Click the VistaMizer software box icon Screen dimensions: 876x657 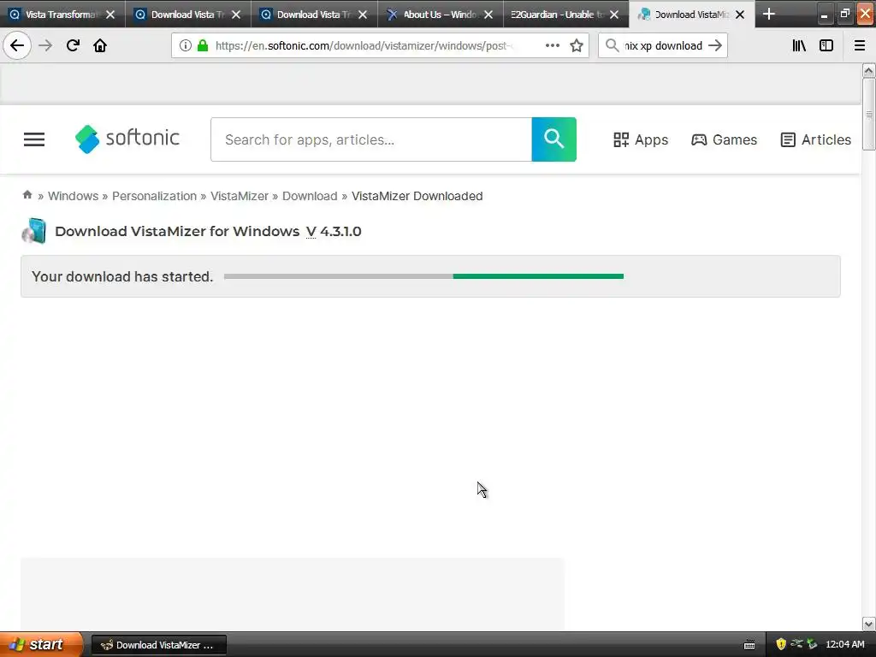33,231
